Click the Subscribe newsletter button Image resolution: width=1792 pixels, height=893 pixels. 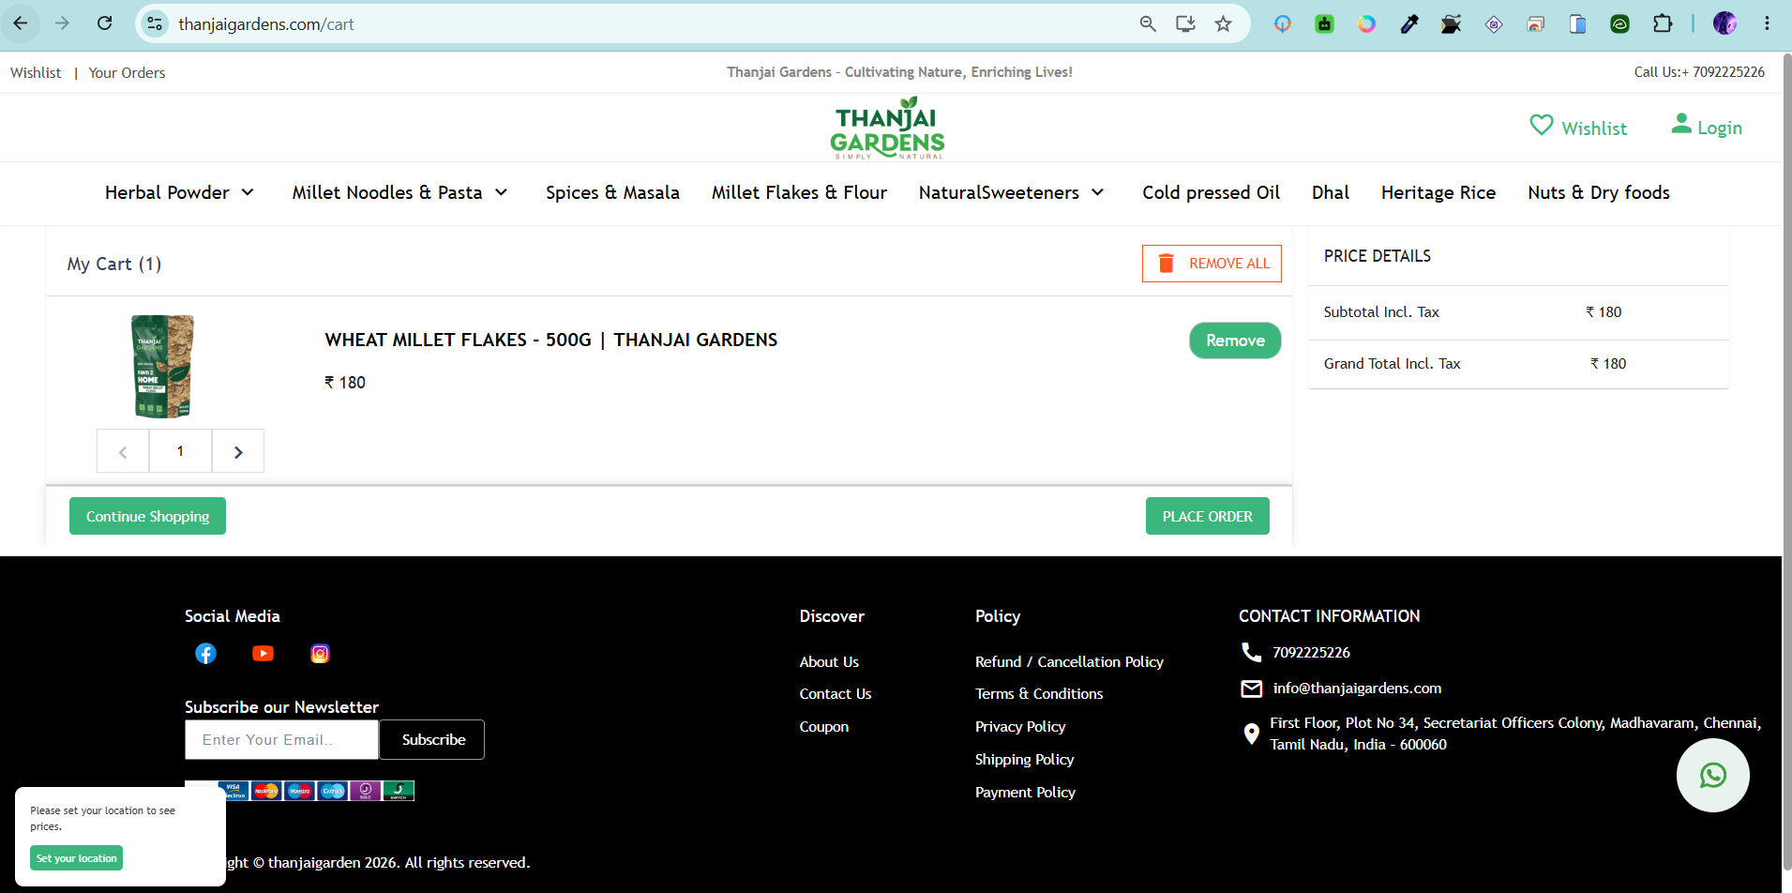click(432, 739)
